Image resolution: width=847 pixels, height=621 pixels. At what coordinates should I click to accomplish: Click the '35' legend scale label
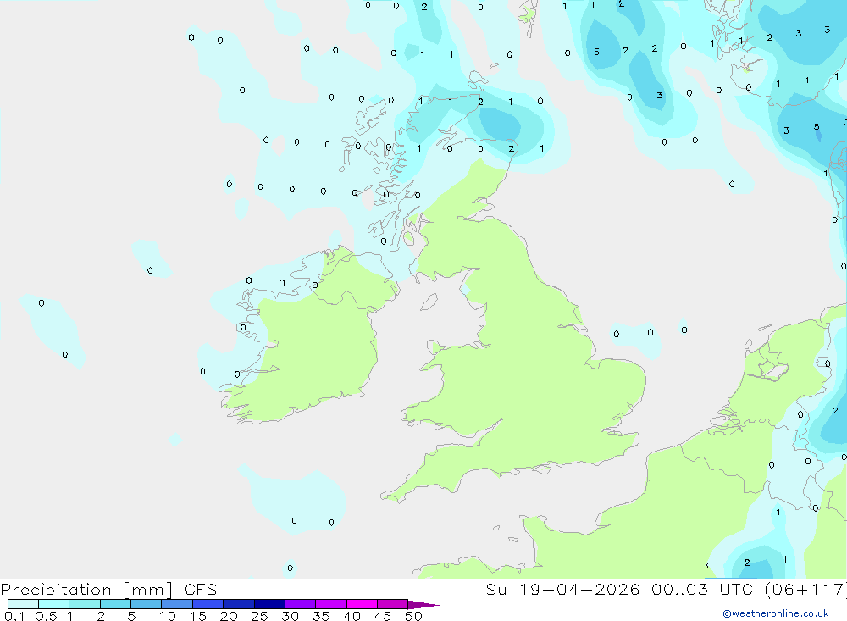point(321,616)
